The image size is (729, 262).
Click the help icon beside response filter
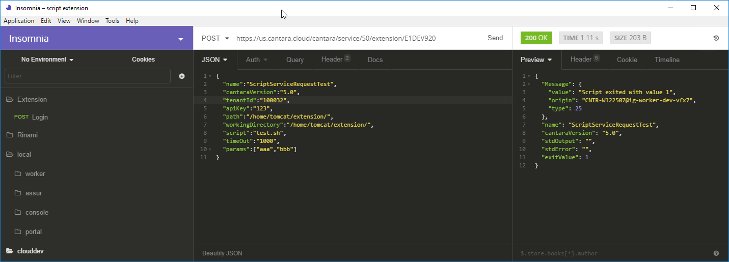tap(716, 253)
